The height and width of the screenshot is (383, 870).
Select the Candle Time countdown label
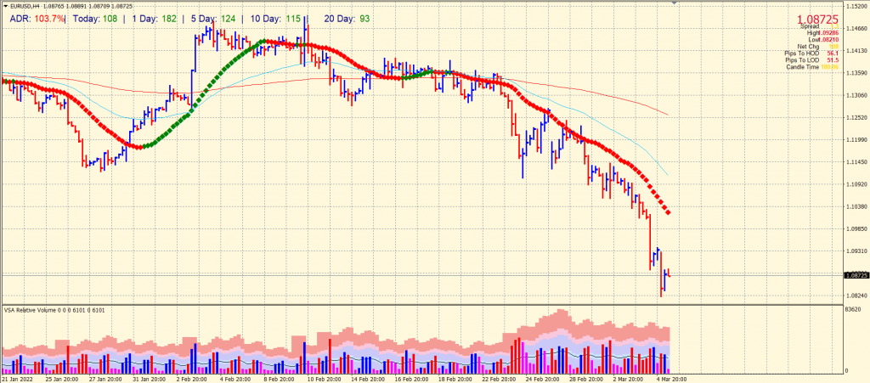click(811, 67)
